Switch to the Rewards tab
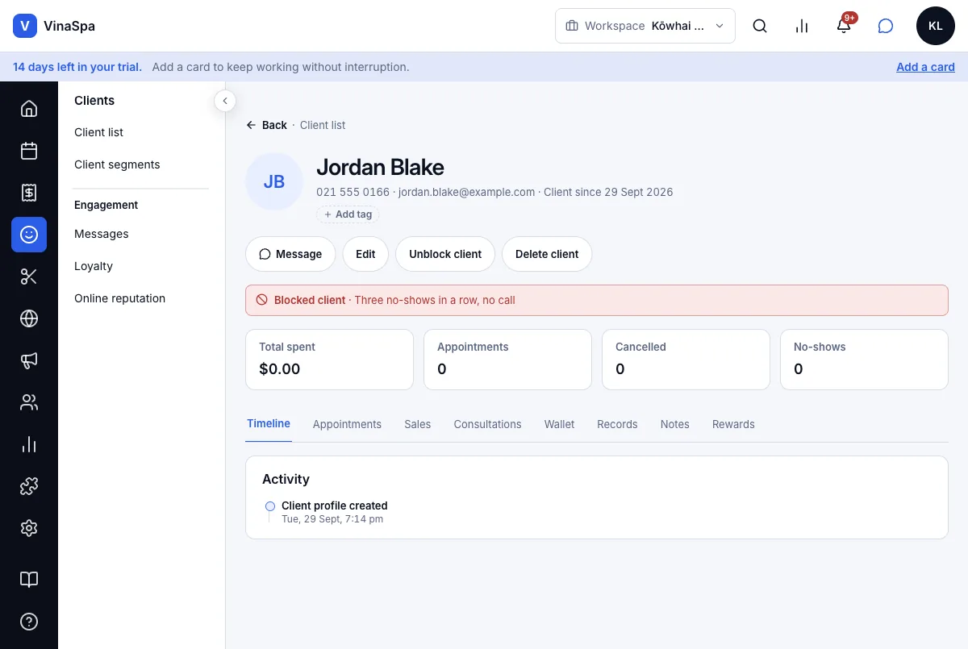Viewport: 968px width, 649px height. pos(733,424)
